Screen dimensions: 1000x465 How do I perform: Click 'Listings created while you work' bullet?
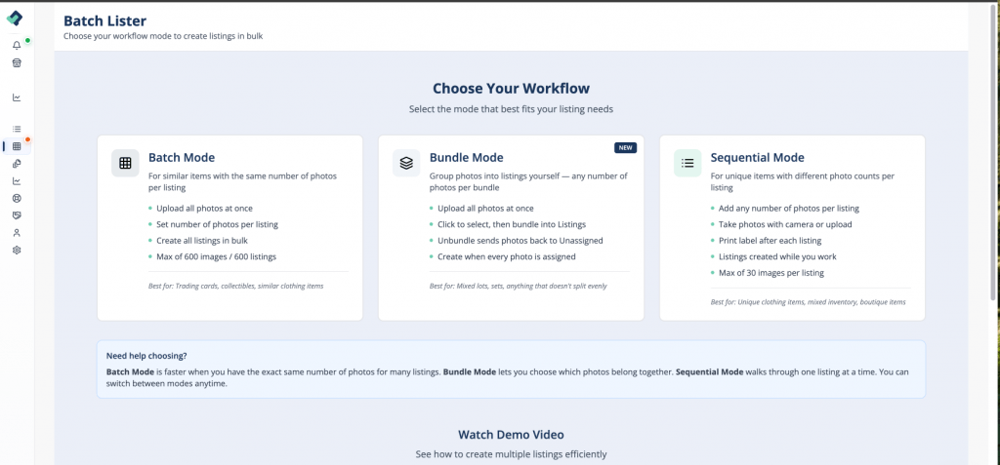[x=777, y=256]
